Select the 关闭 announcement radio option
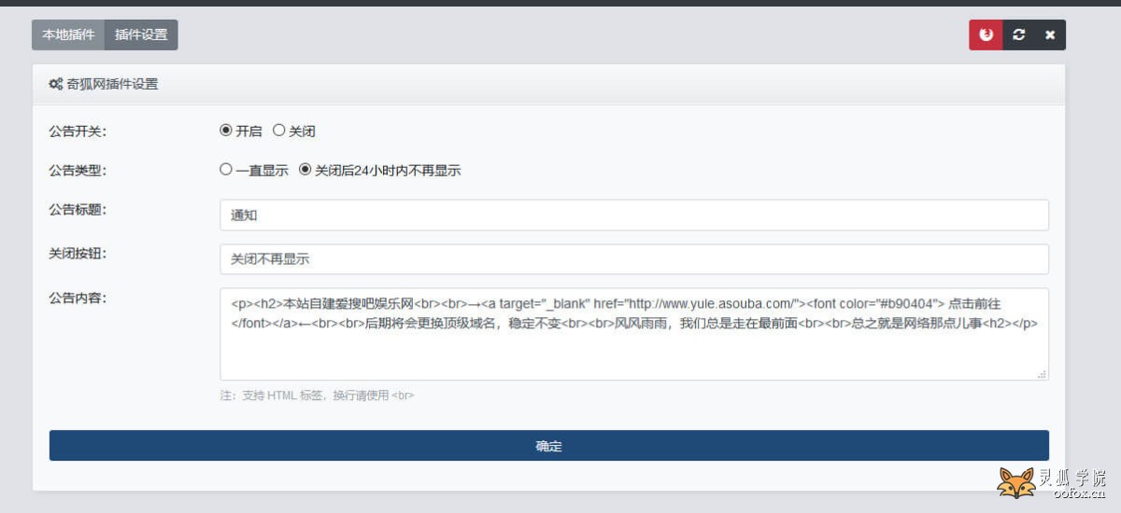The width and height of the screenshot is (1121, 513). (278, 131)
